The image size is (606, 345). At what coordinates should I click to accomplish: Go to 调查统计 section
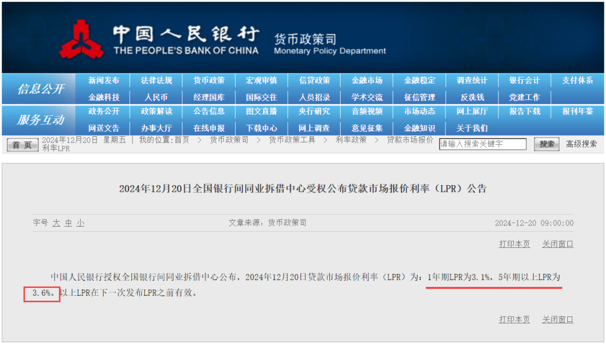(472, 80)
